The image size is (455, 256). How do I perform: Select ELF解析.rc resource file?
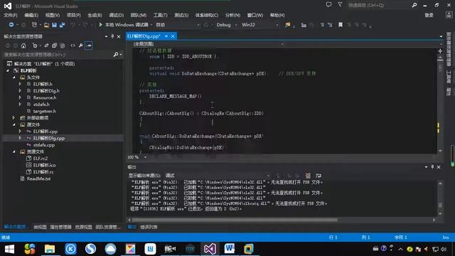[x=43, y=172]
